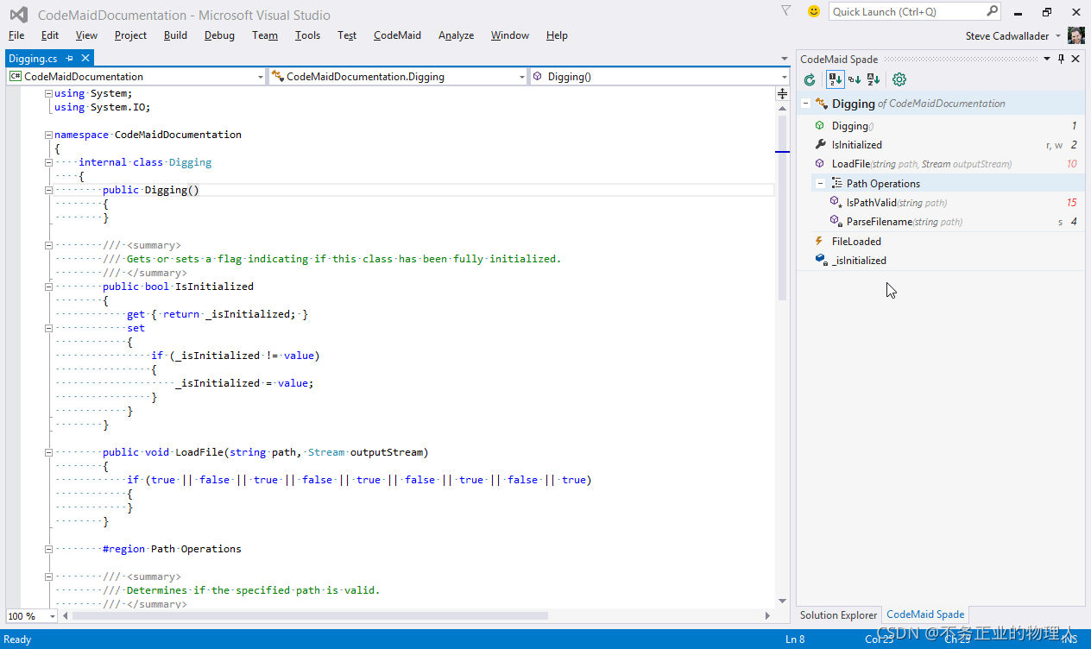Click the Quick Launch search magnifier icon
This screenshot has height=649, width=1091.
coord(992,11)
